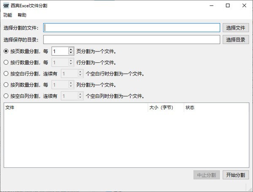Minimize the window
Viewport: 253px width, 192px height.
click(x=212, y=5)
